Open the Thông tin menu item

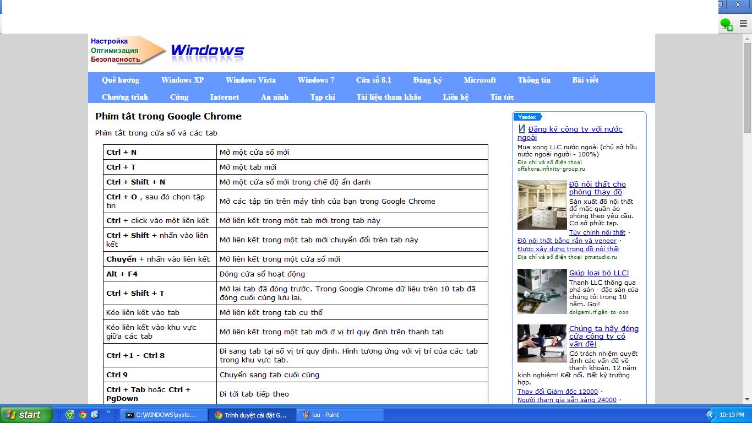pyautogui.click(x=534, y=80)
